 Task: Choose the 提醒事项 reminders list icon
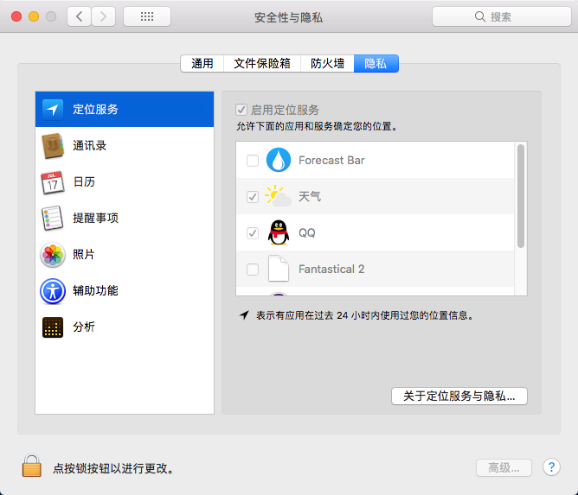52,219
